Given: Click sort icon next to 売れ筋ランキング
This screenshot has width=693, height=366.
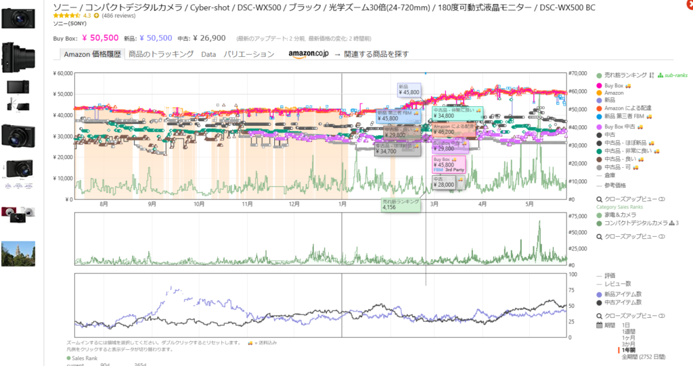Looking at the screenshot, I should (x=652, y=76).
